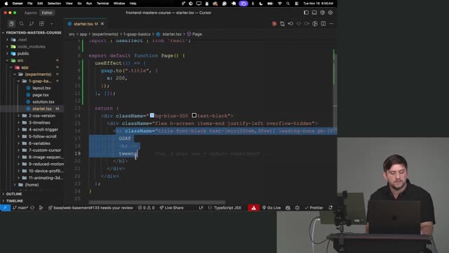
Task: Click the text-black color swatch
Action: click(x=194, y=115)
